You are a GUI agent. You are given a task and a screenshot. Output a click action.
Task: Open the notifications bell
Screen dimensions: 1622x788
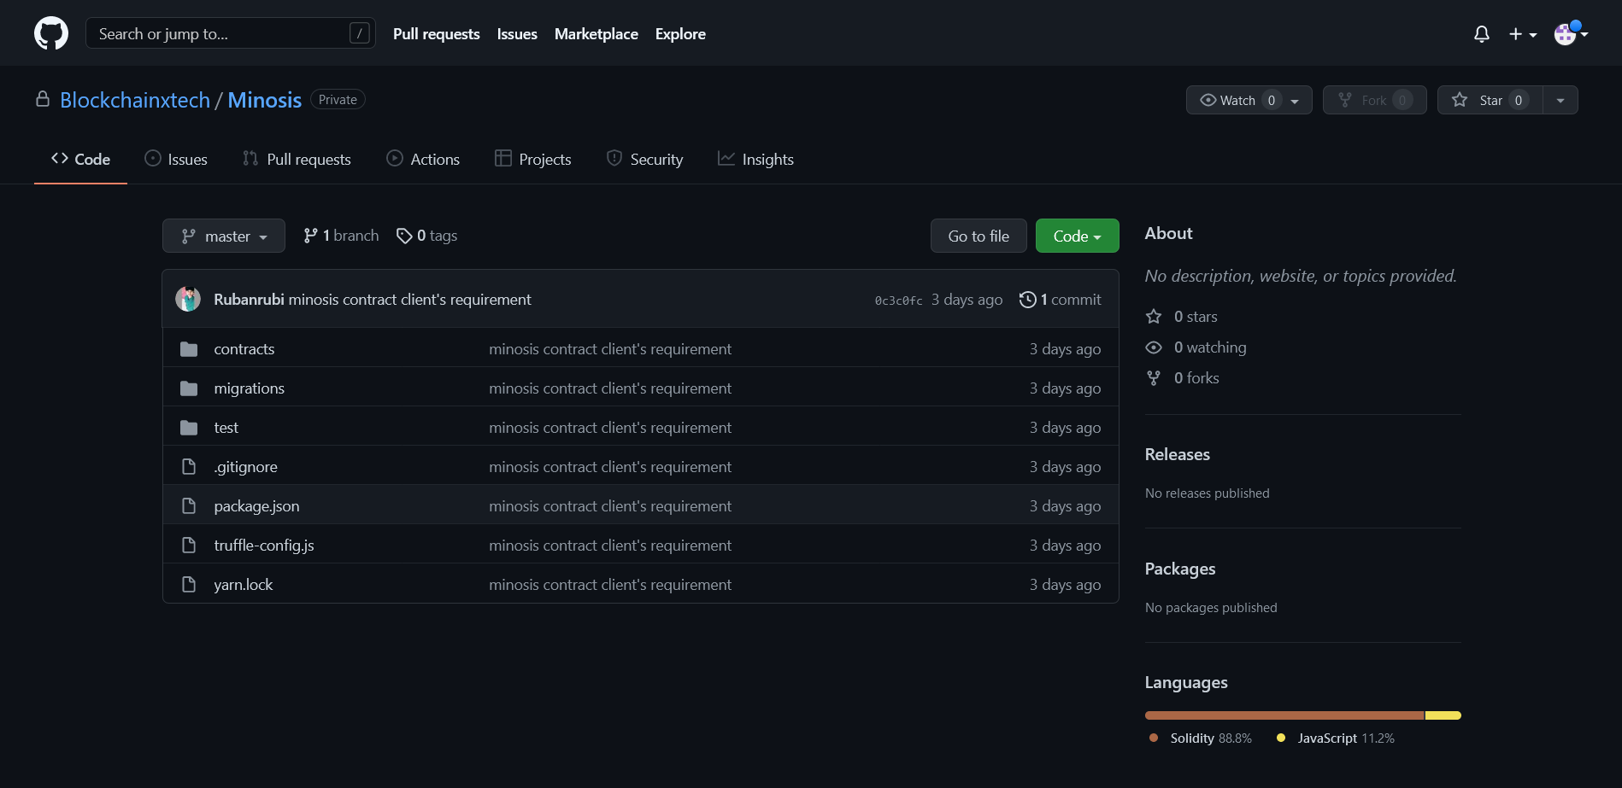pyautogui.click(x=1482, y=34)
